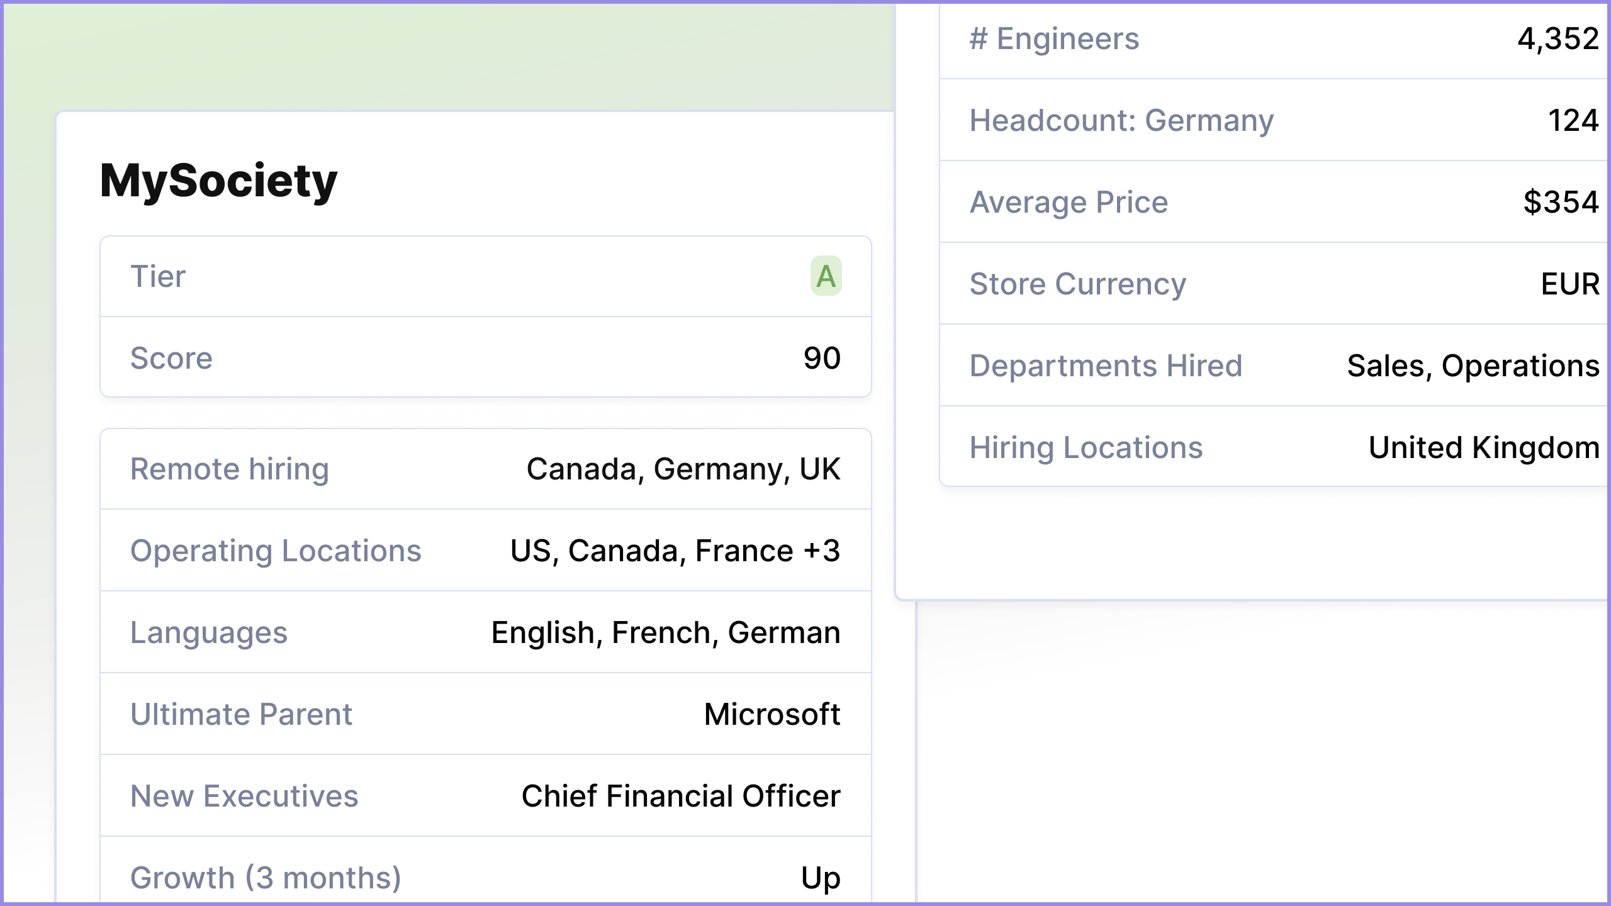Image resolution: width=1611 pixels, height=906 pixels.
Task: Click the Remote hiring row label
Action: point(229,469)
